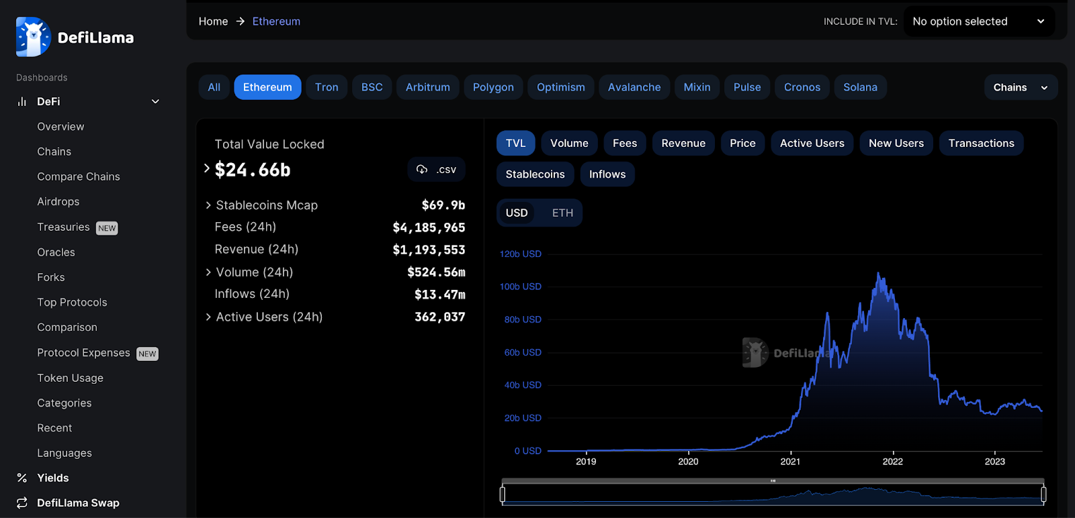Select USD as chart denomination
Viewport: 1075px width, 518px height.
coord(517,213)
